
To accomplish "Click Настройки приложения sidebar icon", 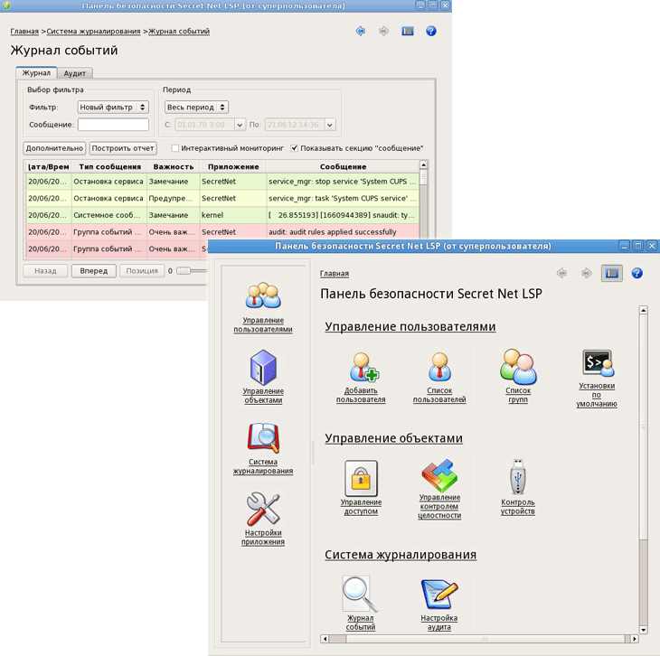I will tap(263, 511).
